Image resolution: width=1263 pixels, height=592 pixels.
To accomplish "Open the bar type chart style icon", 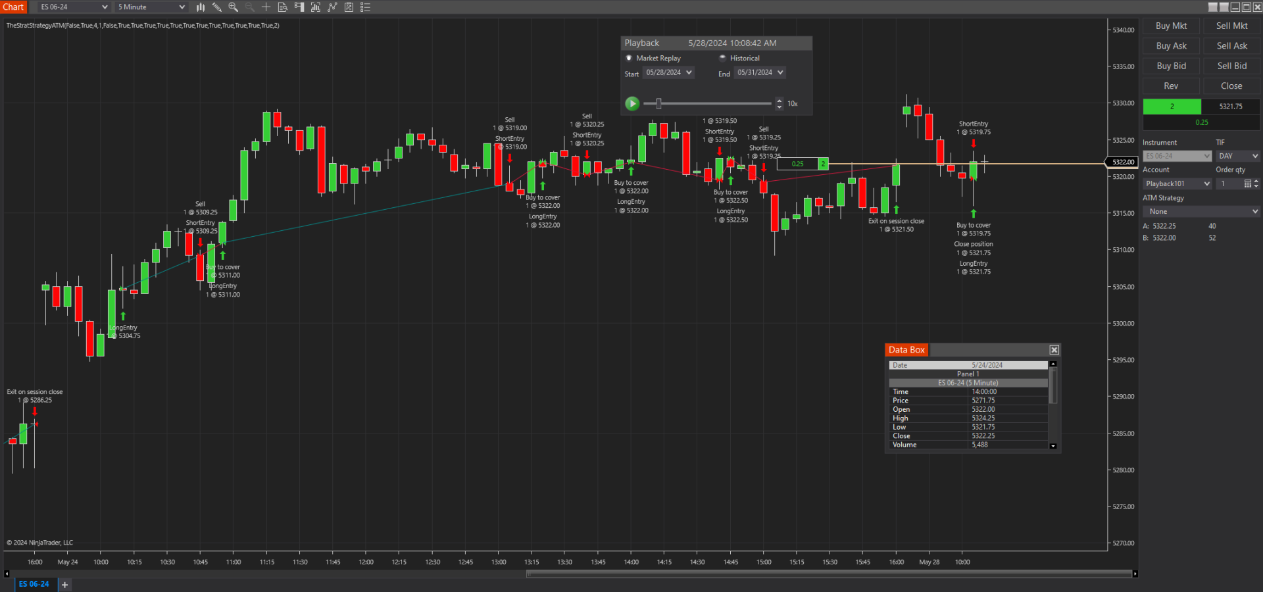I will pyautogui.click(x=201, y=7).
